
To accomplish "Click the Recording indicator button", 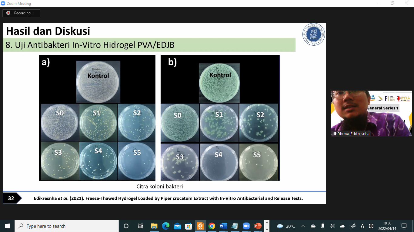I will 21,13.
